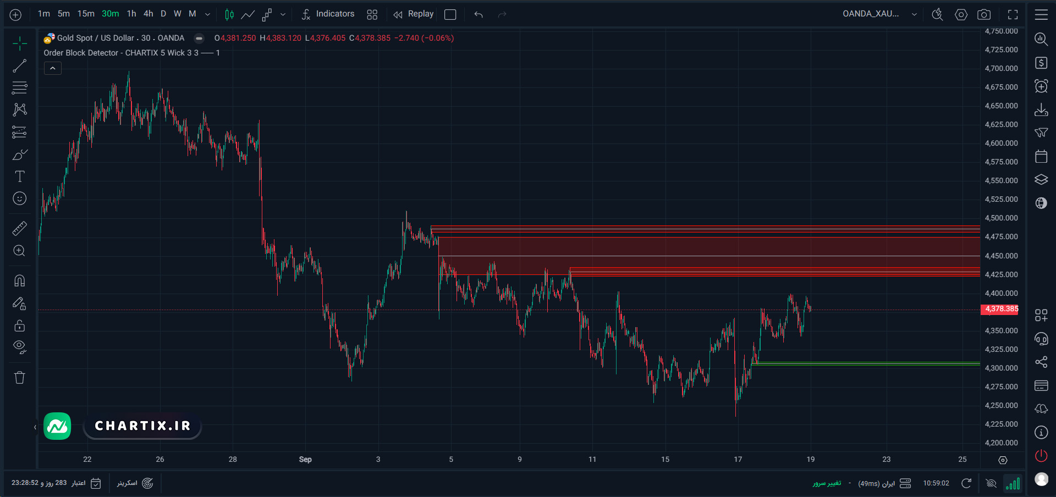Expand the timeframe intervals dropdown arrow
Viewport: 1056px width, 497px height.
pos(207,14)
